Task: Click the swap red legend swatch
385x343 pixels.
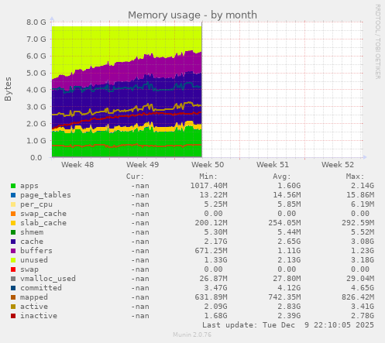Action: [x=13, y=269]
